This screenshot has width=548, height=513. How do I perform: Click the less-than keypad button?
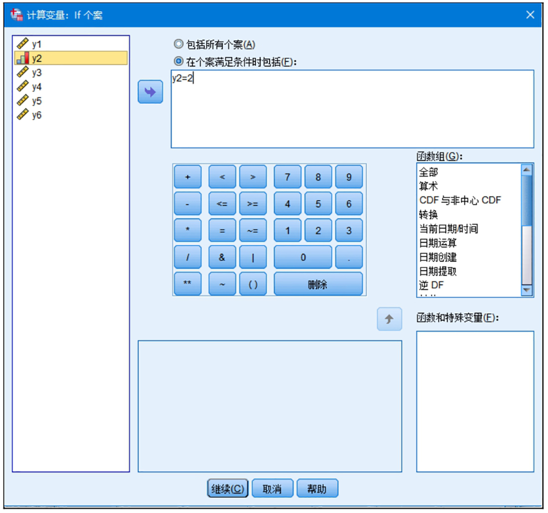pyautogui.click(x=222, y=177)
